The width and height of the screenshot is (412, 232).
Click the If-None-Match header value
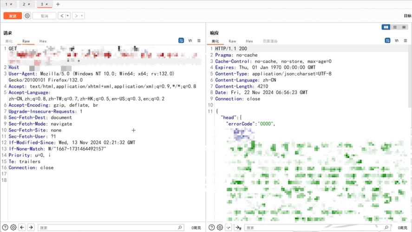pos(77,149)
